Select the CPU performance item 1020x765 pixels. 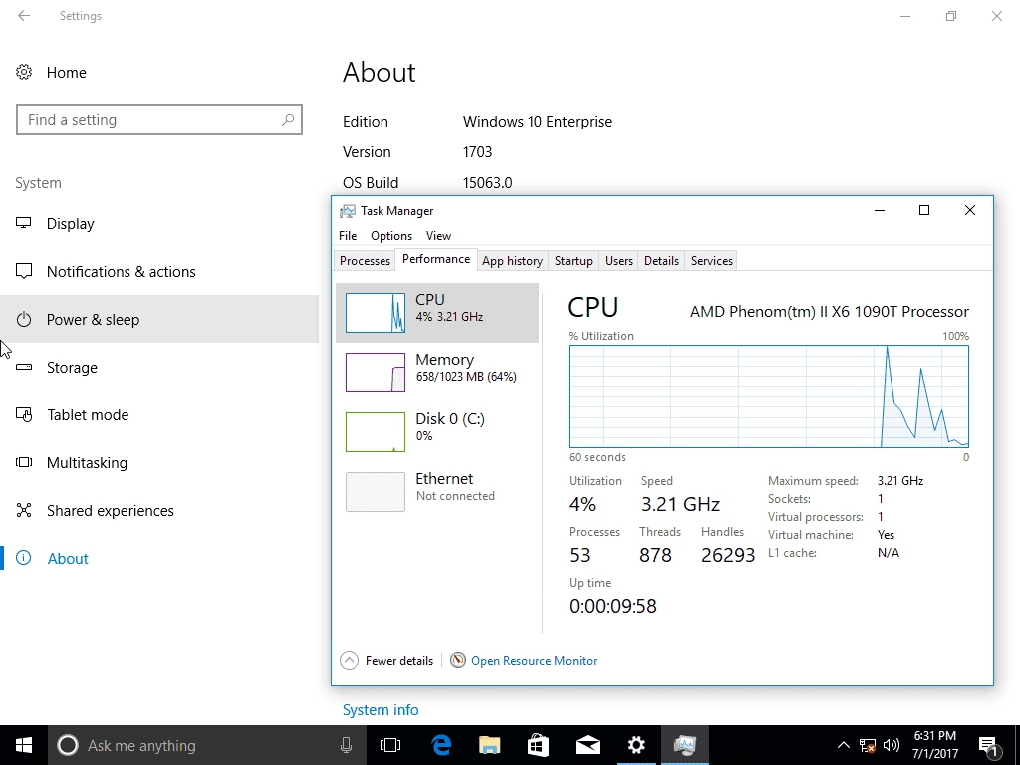pyautogui.click(x=437, y=313)
